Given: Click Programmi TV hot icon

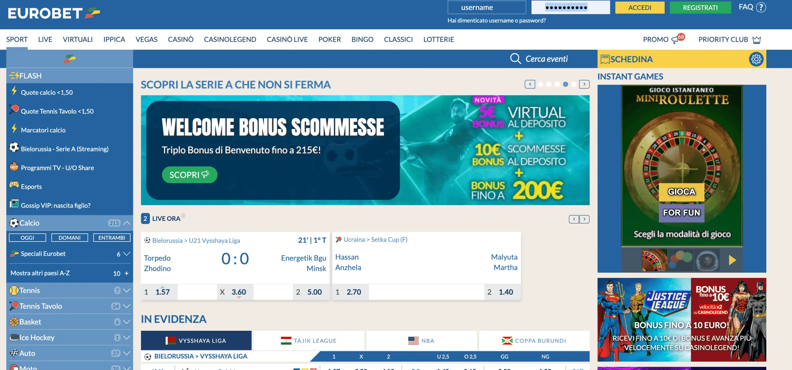Looking at the screenshot, I should 14,166.
